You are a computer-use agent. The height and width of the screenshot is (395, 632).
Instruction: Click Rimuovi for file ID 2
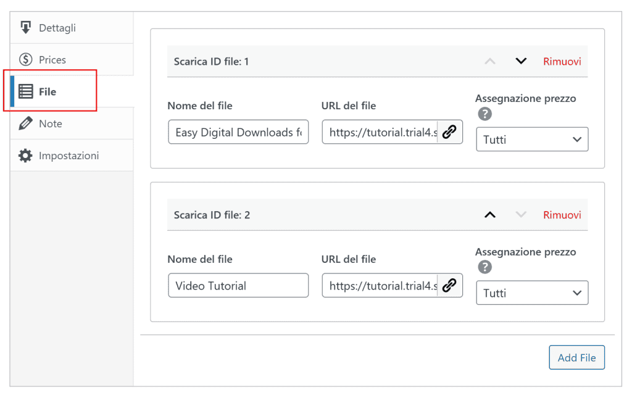pyautogui.click(x=562, y=215)
